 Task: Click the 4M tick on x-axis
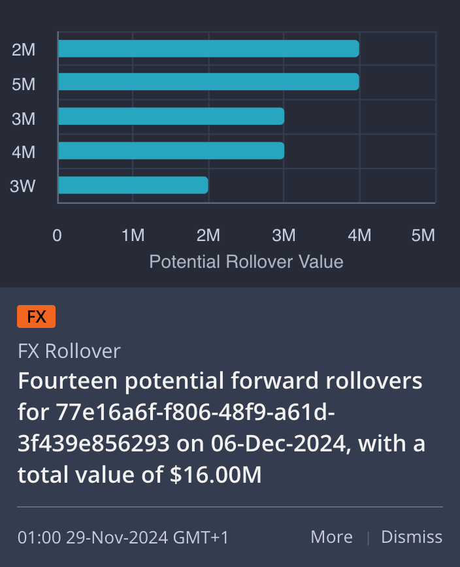(359, 235)
